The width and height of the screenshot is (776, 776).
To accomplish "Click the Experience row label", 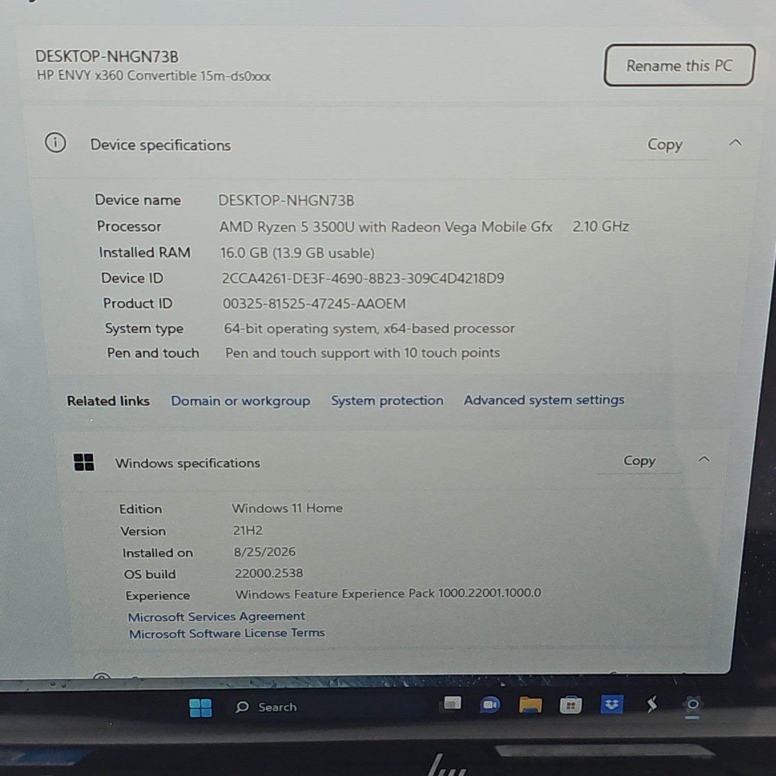I will pos(157,595).
